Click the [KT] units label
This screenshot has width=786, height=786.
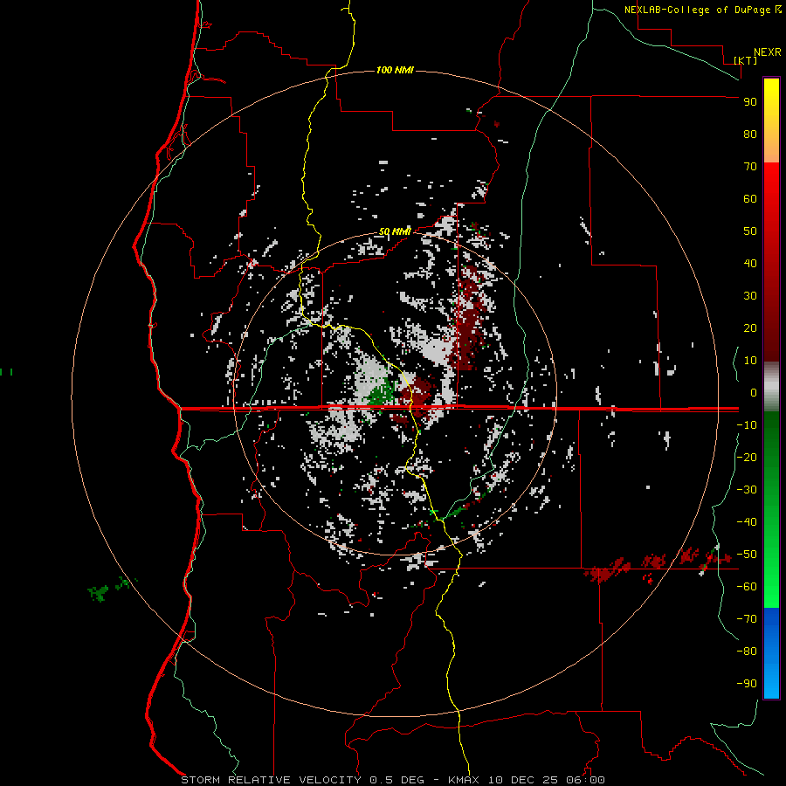pyautogui.click(x=746, y=60)
